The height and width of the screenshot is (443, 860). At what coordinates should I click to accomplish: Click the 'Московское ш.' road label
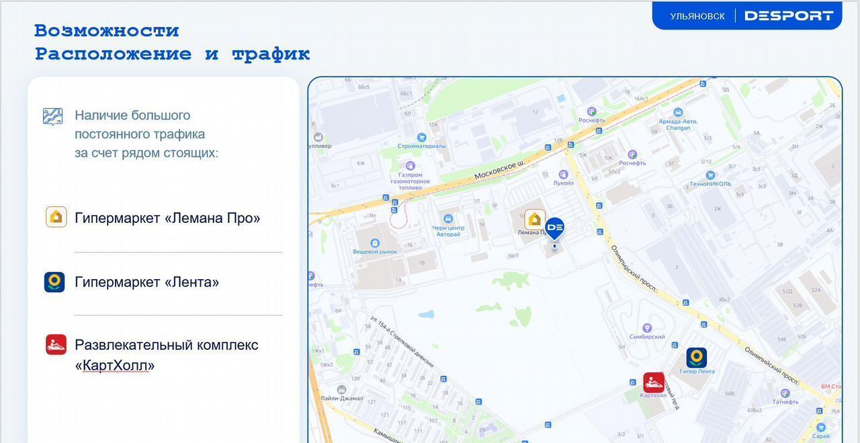[x=499, y=170]
